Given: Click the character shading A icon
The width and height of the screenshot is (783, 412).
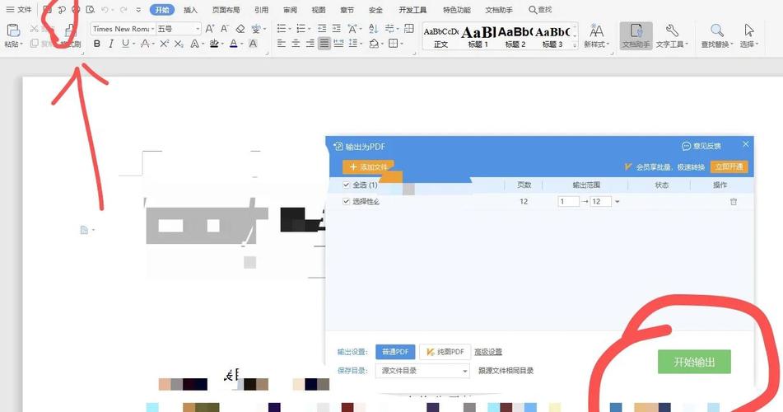Looking at the screenshot, I should [253, 44].
